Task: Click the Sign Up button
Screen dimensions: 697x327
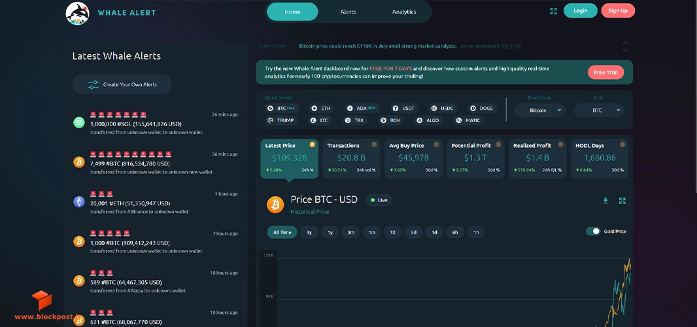Action: coord(618,10)
